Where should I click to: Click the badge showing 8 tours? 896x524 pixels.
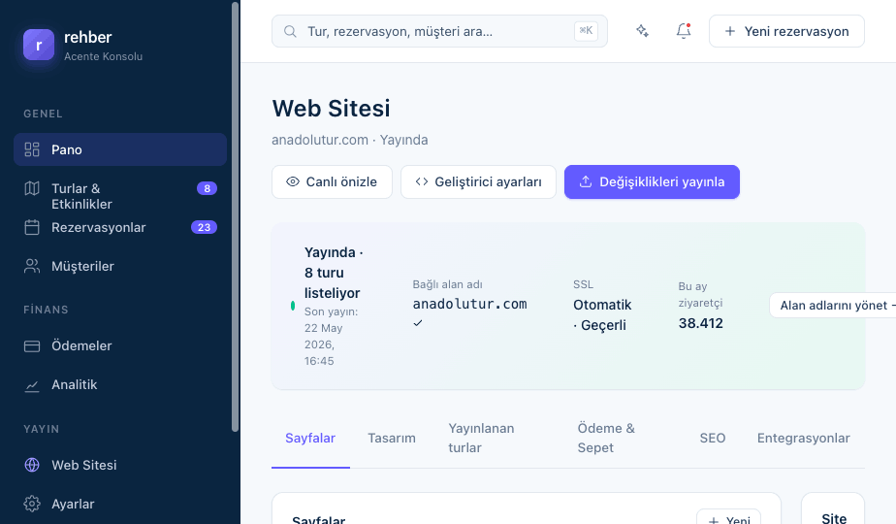point(207,188)
